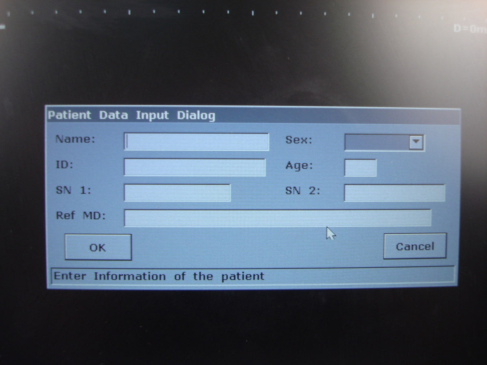Focus the ID input box
The width and height of the screenshot is (487, 365).
coord(195,167)
